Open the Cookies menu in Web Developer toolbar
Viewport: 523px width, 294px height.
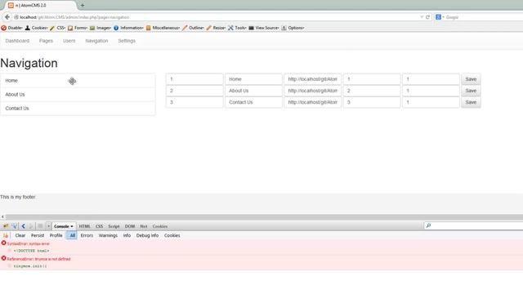tap(36, 28)
